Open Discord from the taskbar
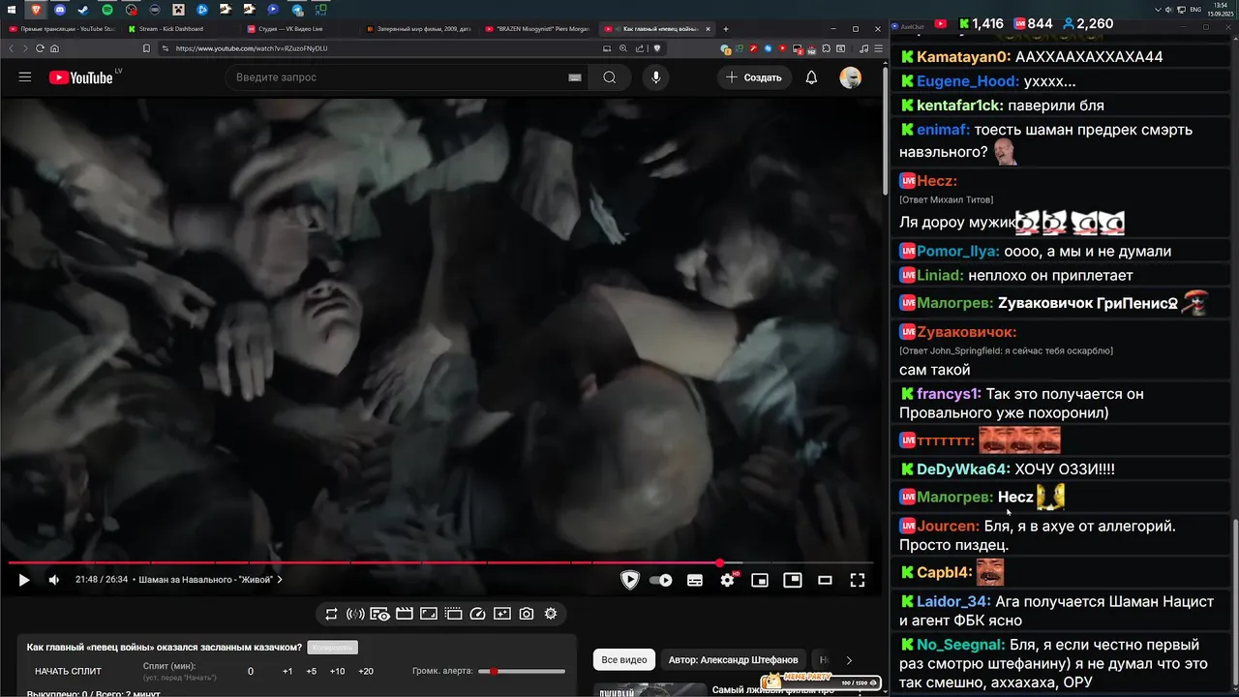1239x697 pixels. (x=60, y=10)
